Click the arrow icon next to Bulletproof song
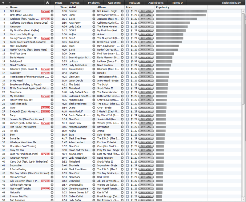 coord(52,61)
